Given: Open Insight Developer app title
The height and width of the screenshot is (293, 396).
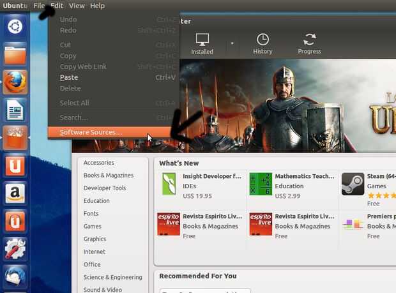Looking at the screenshot, I should coord(212,176).
